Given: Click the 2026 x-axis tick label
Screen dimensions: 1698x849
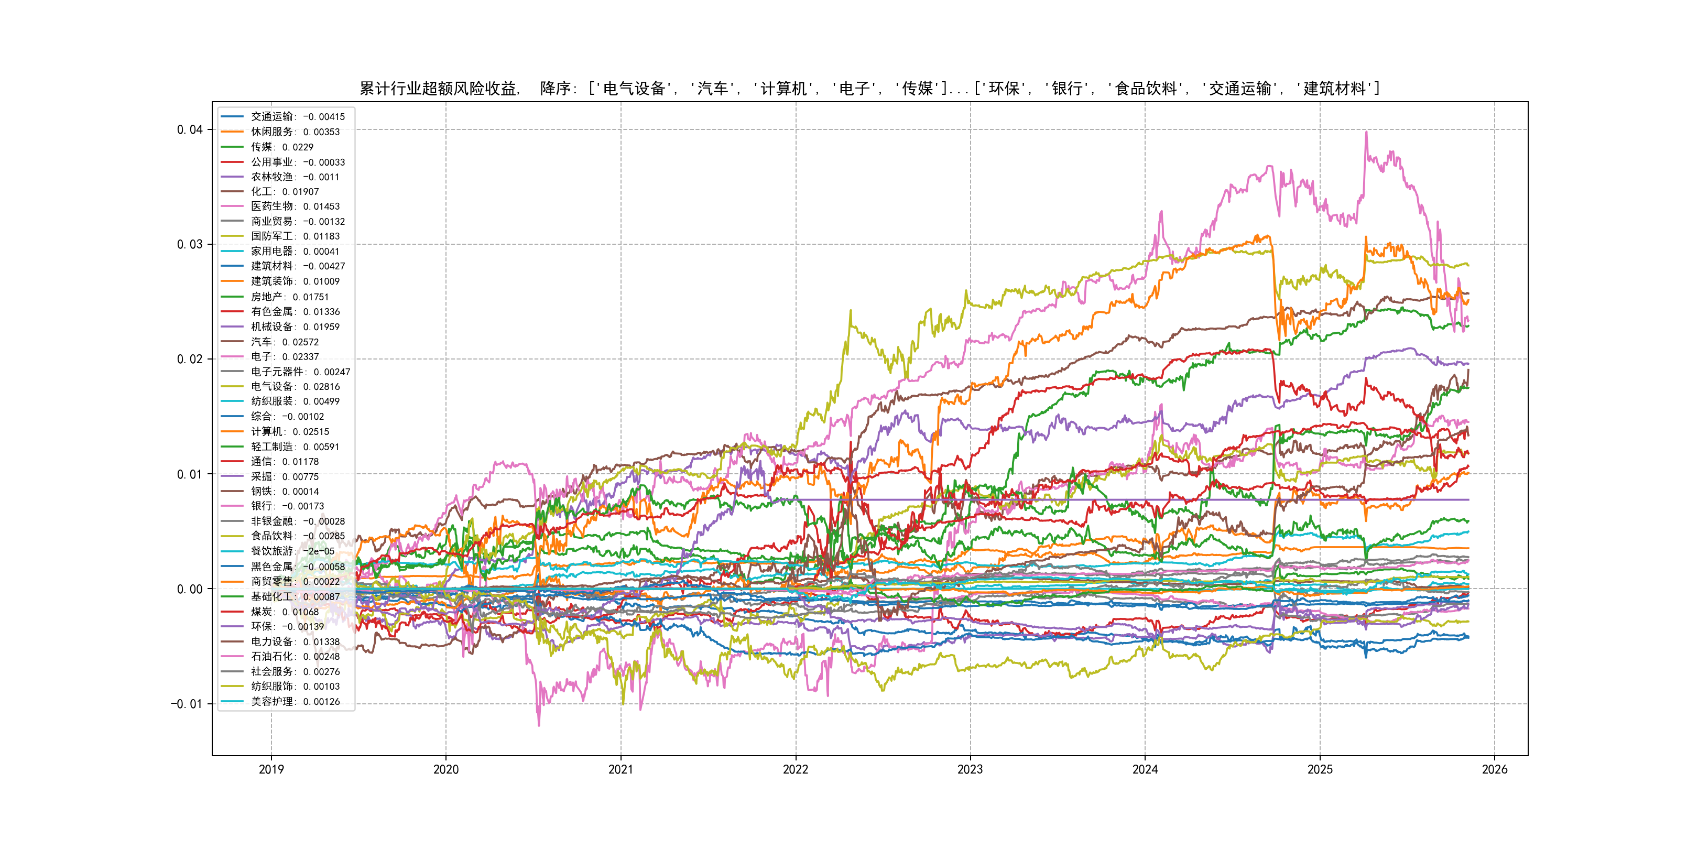Looking at the screenshot, I should 1494,769.
